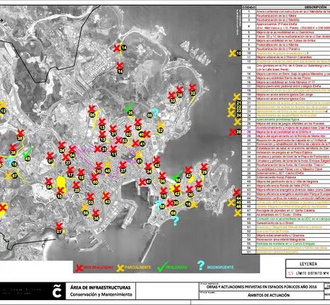Click the green checkmark icon in the legend
330x305 pixels.
click(x=163, y=267)
